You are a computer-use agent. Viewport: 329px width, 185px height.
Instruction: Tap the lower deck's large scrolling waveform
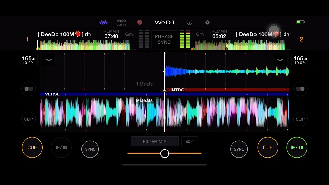(x=164, y=112)
